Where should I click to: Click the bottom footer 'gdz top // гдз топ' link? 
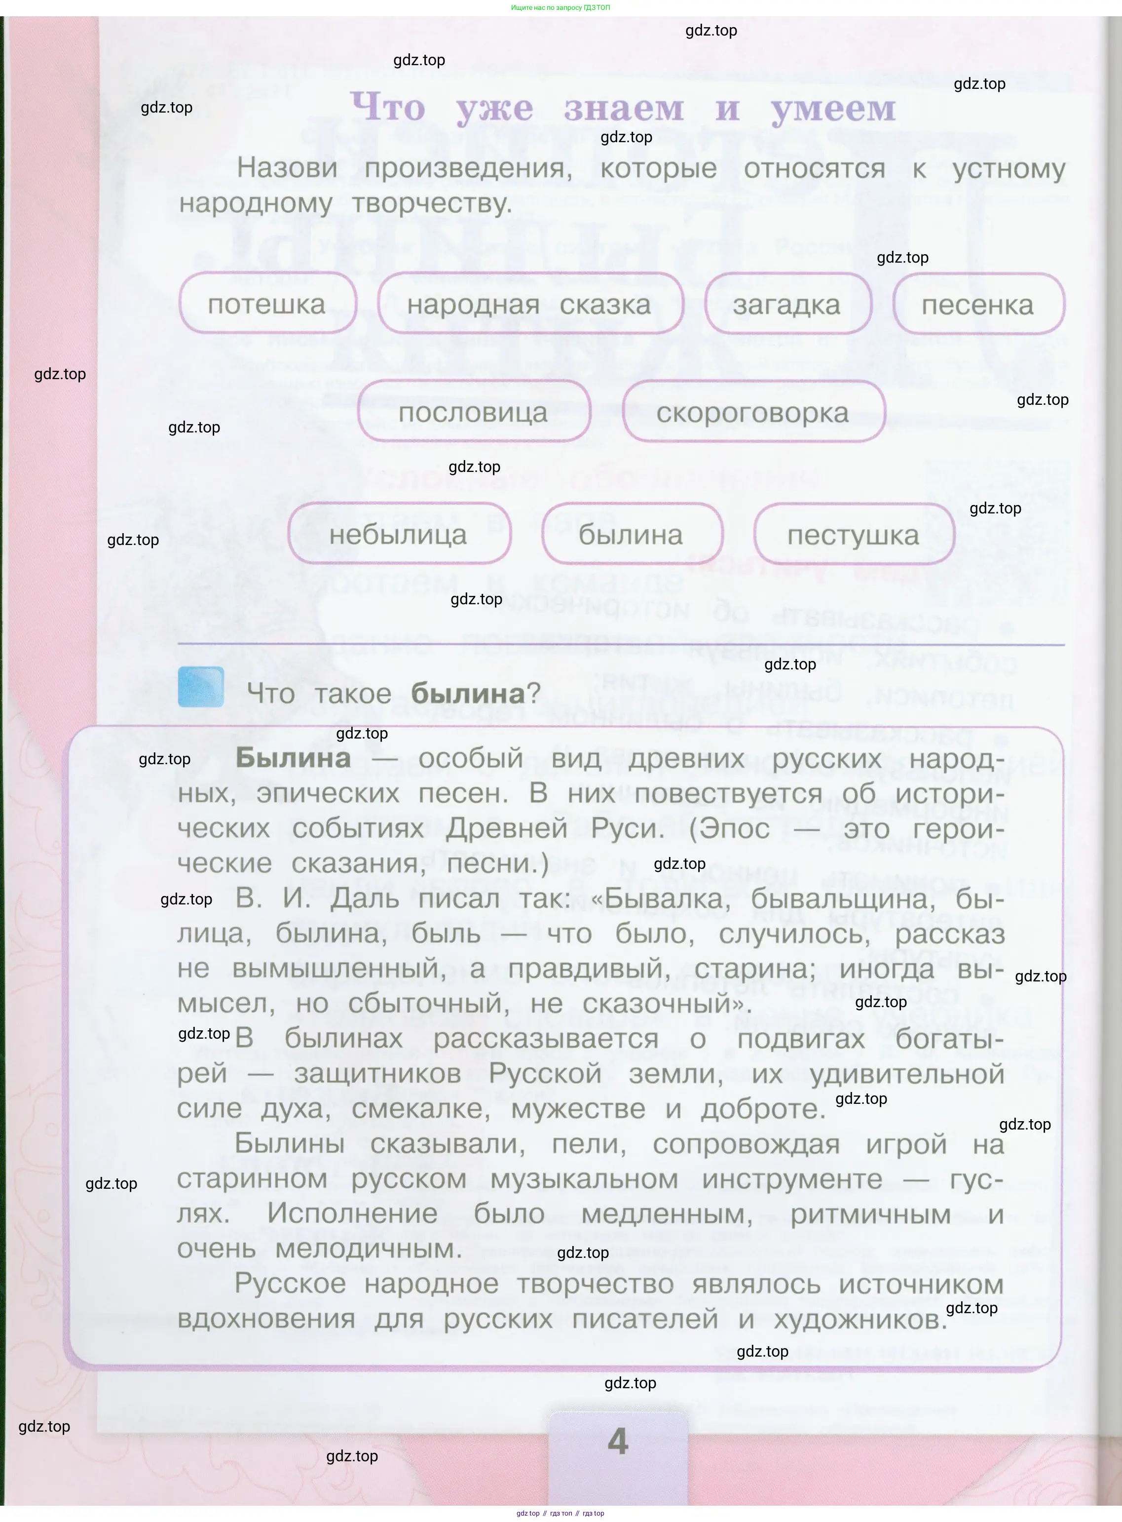tap(561, 1513)
